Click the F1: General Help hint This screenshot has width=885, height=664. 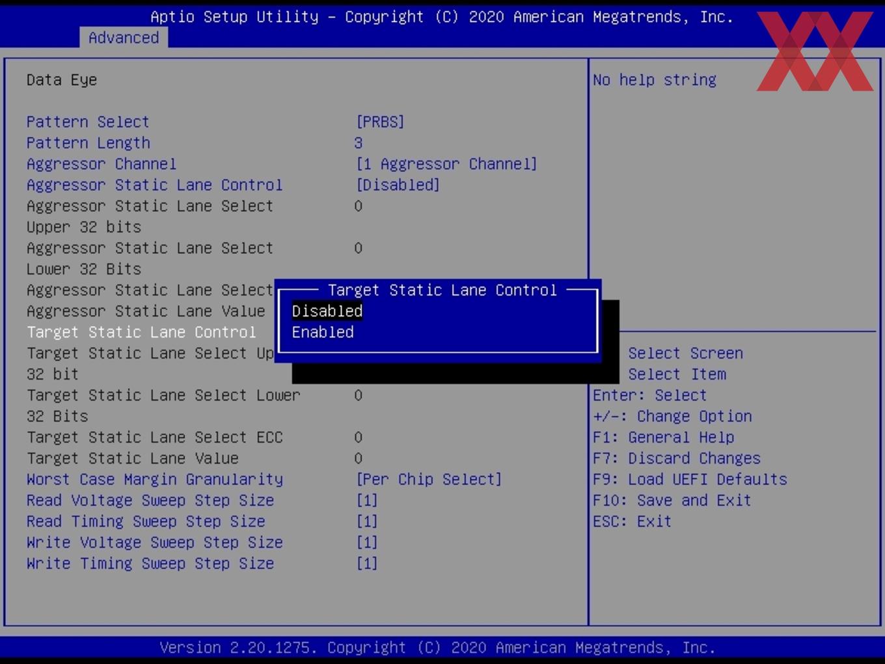[663, 437]
